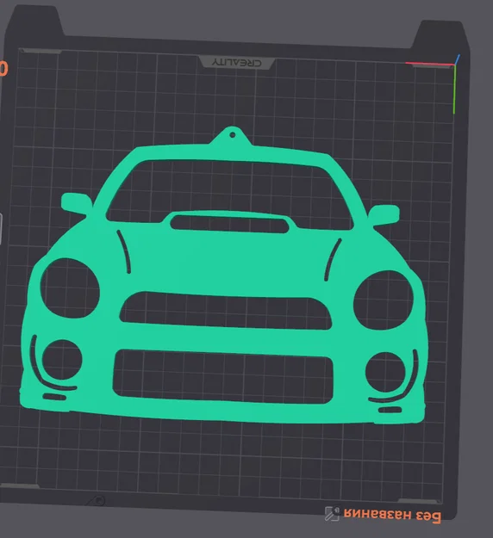This screenshot has width=493, height=538.
Task: Click the red X axis line
Action: [x=430, y=64]
